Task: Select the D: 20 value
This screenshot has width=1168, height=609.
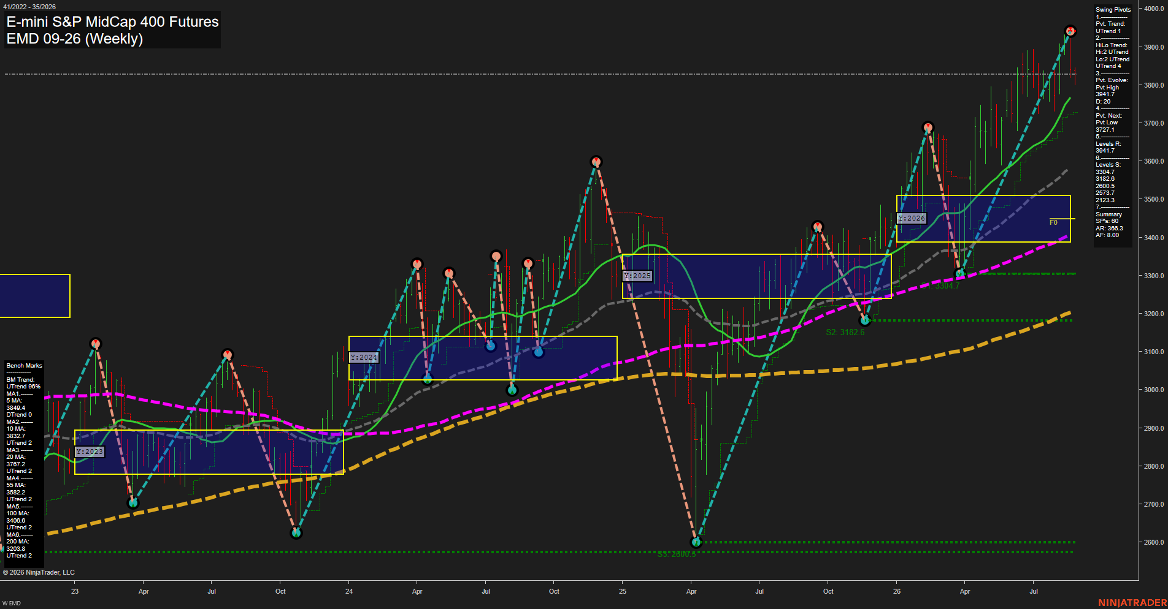Action: click(x=1103, y=102)
